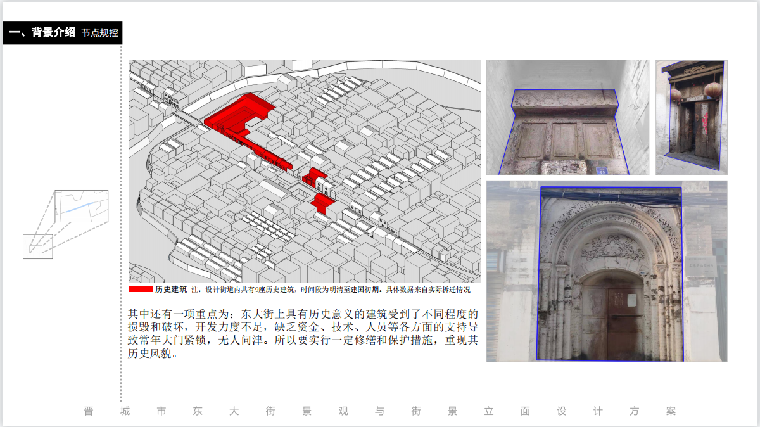Click the large location inset map with blue line

coord(81,206)
